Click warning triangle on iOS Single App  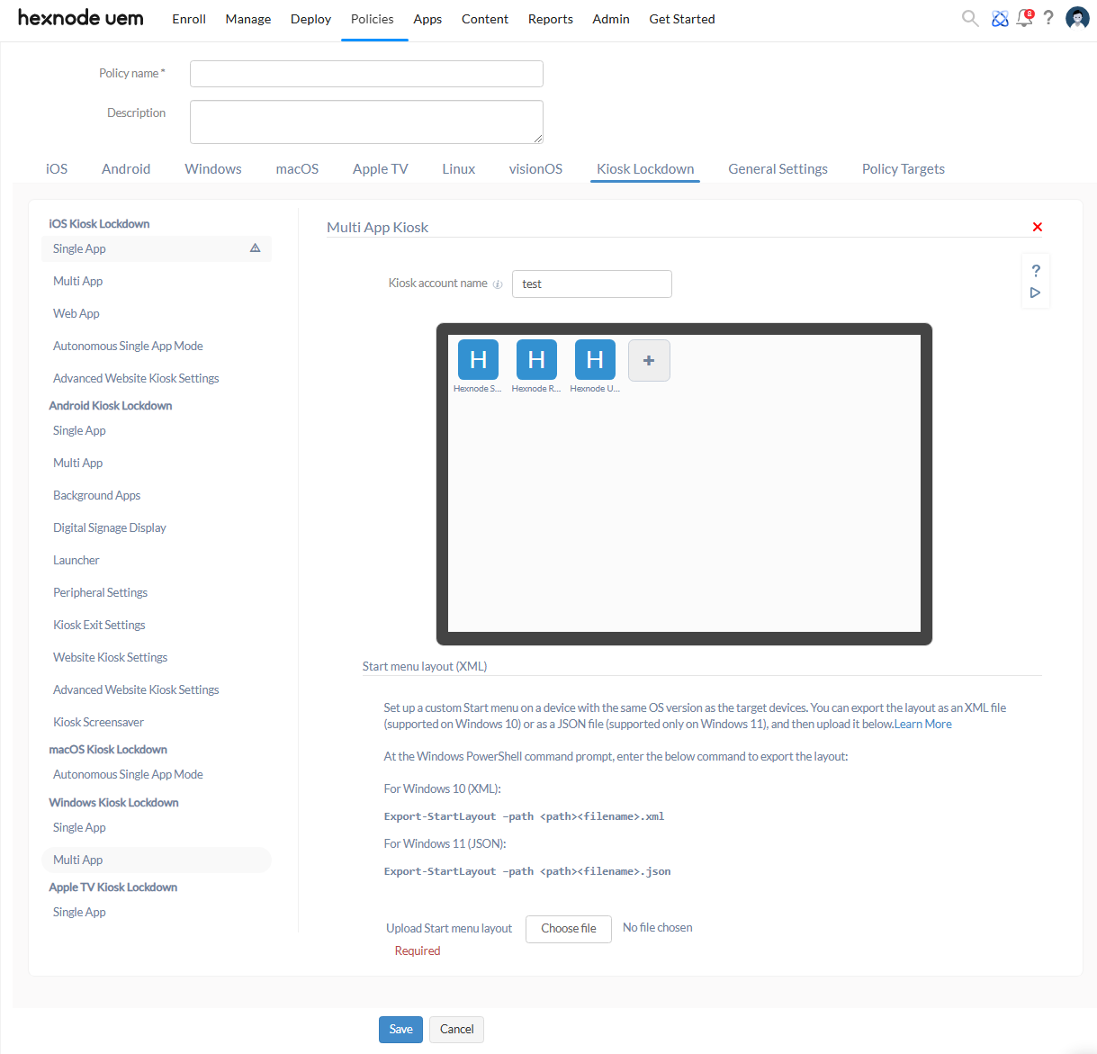tap(255, 248)
